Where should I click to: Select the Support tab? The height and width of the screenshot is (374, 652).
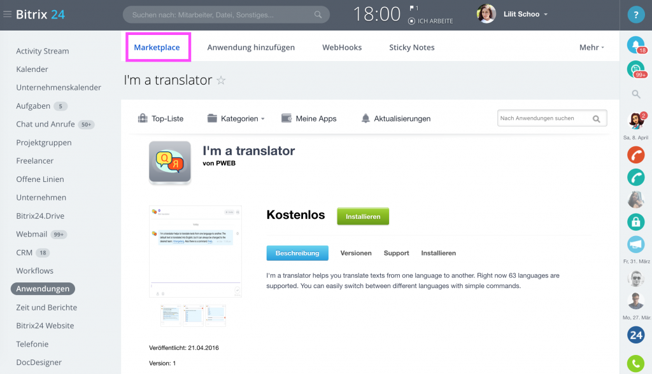[x=396, y=253]
